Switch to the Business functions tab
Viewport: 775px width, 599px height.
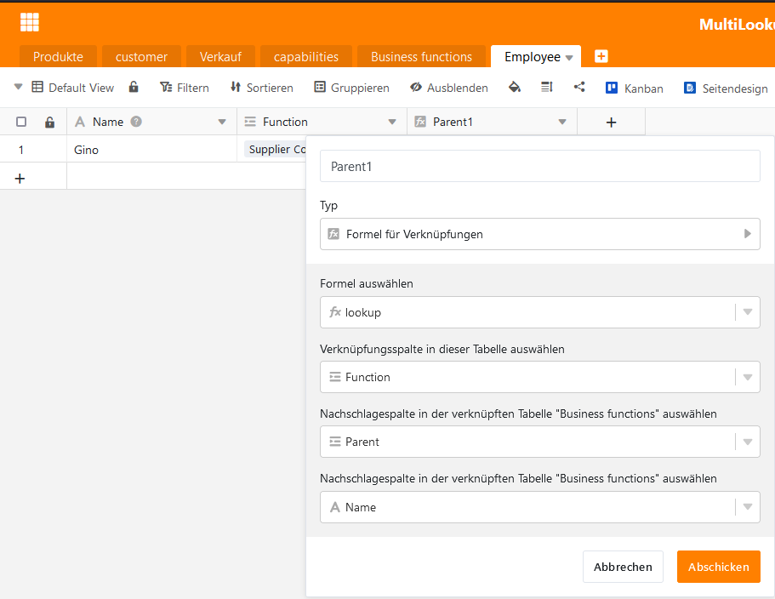421,57
